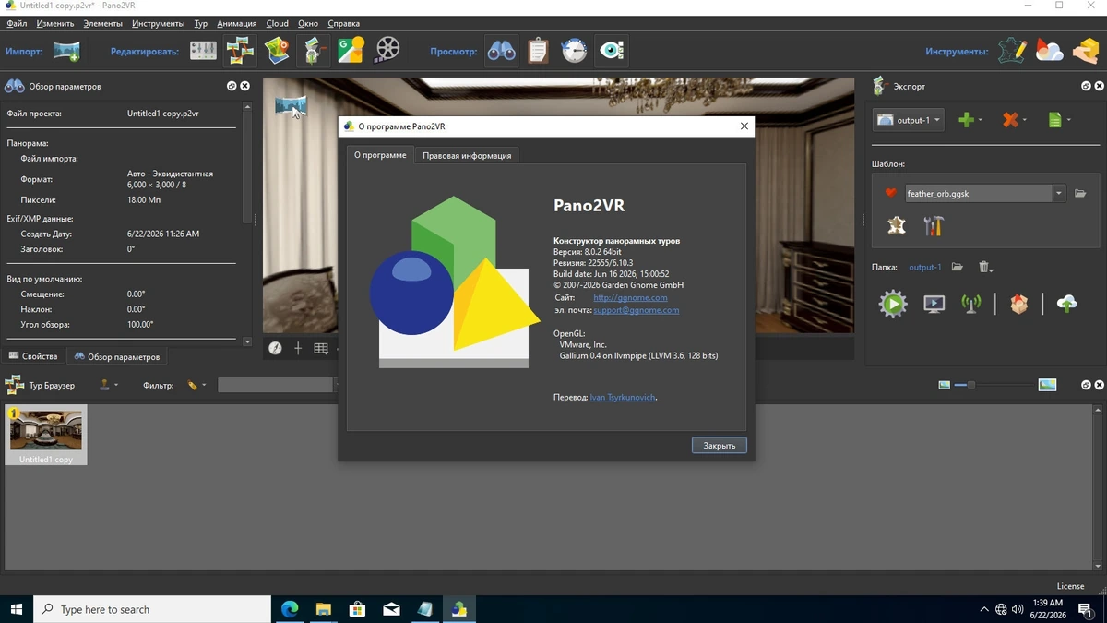Click the package-in-hand tool icon
Screen dimensions: 1107x623
1085,51
